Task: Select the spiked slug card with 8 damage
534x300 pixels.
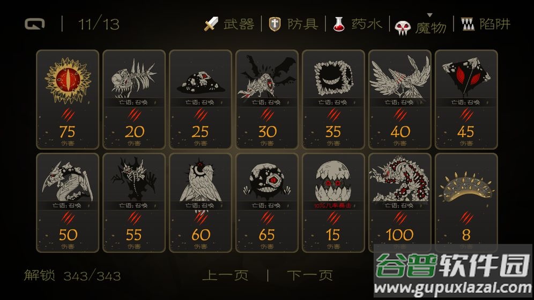Action: click(466, 202)
